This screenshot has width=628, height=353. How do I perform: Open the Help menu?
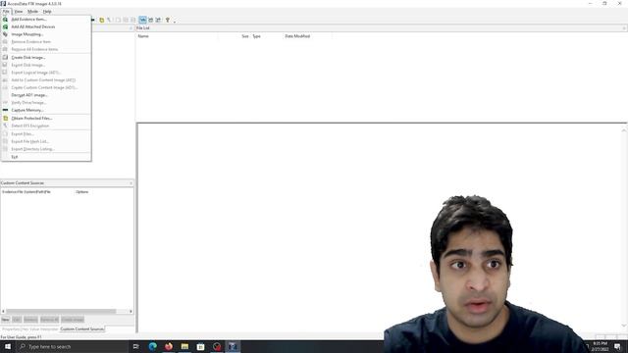pyautogui.click(x=47, y=12)
